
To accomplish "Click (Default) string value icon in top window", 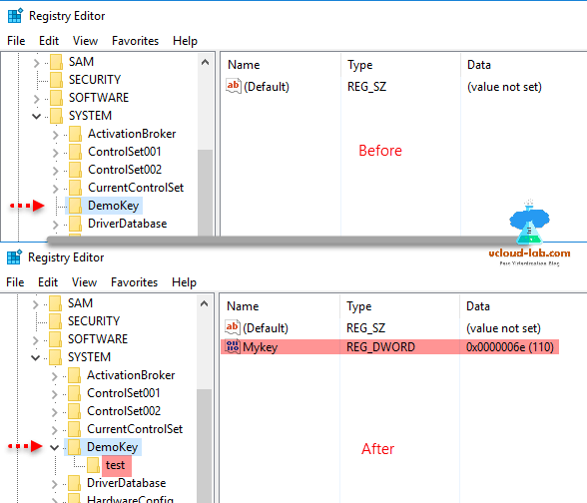I will coord(234,86).
